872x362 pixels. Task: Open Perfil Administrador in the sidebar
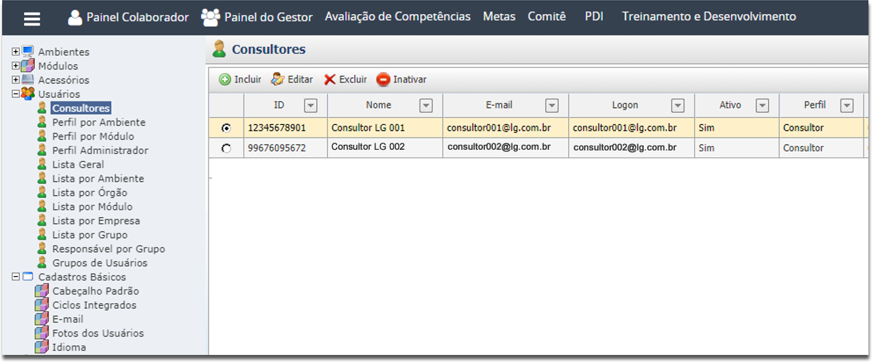(100, 150)
